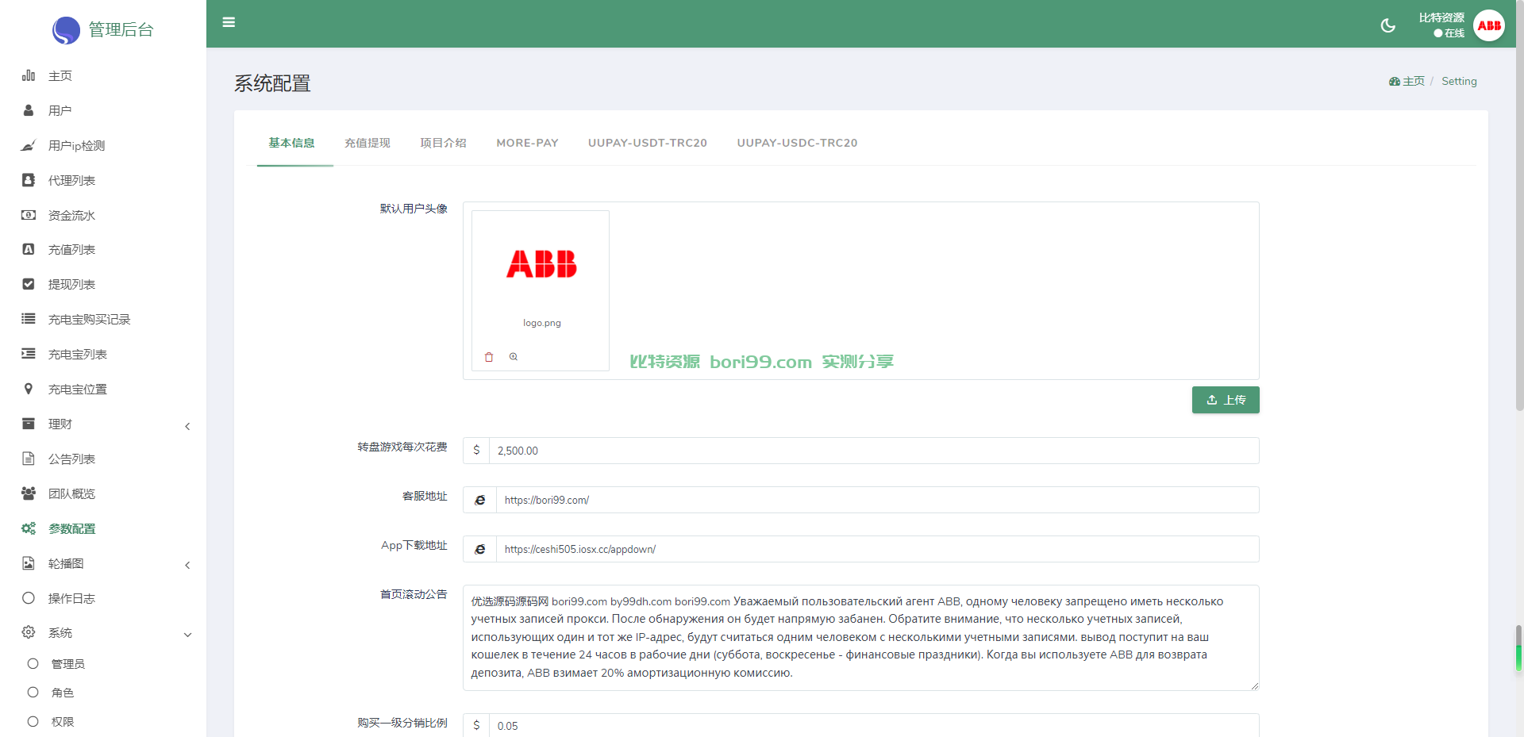This screenshot has height=737, width=1524.
Task: Switch to the 基本信息 tab
Action: (291, 143)
